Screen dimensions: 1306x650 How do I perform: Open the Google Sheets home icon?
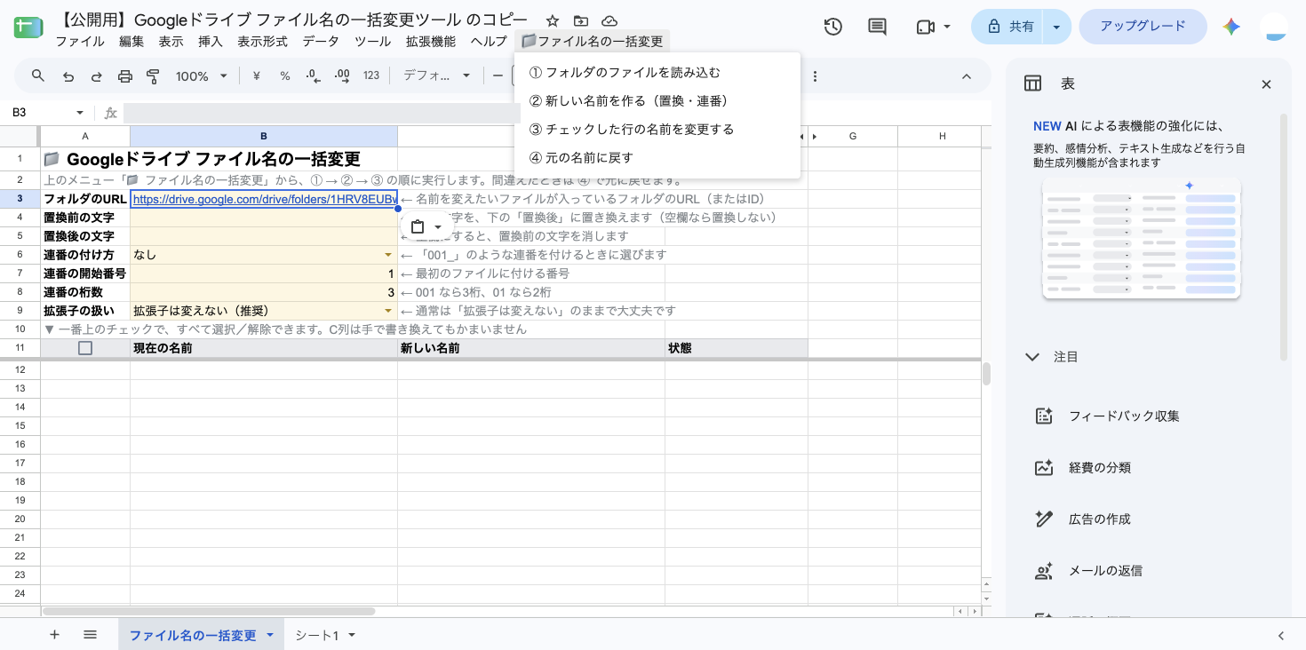(28, 28)
